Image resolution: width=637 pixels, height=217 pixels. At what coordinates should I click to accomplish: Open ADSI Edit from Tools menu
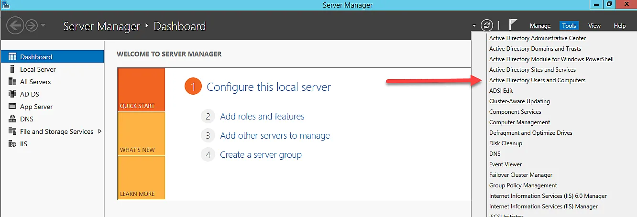pos(501,91)
